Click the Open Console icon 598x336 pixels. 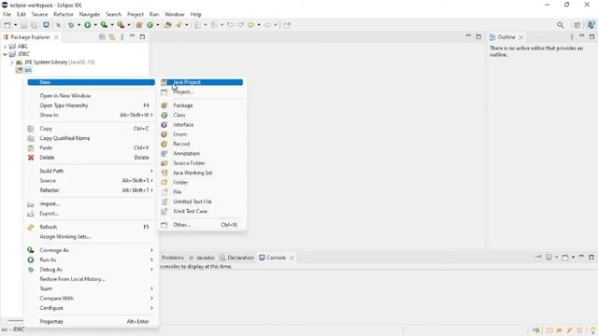(565, 258)
